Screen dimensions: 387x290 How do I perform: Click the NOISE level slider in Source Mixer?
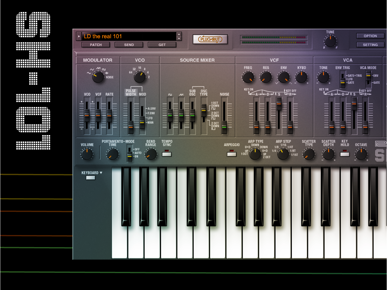[224, 127]
